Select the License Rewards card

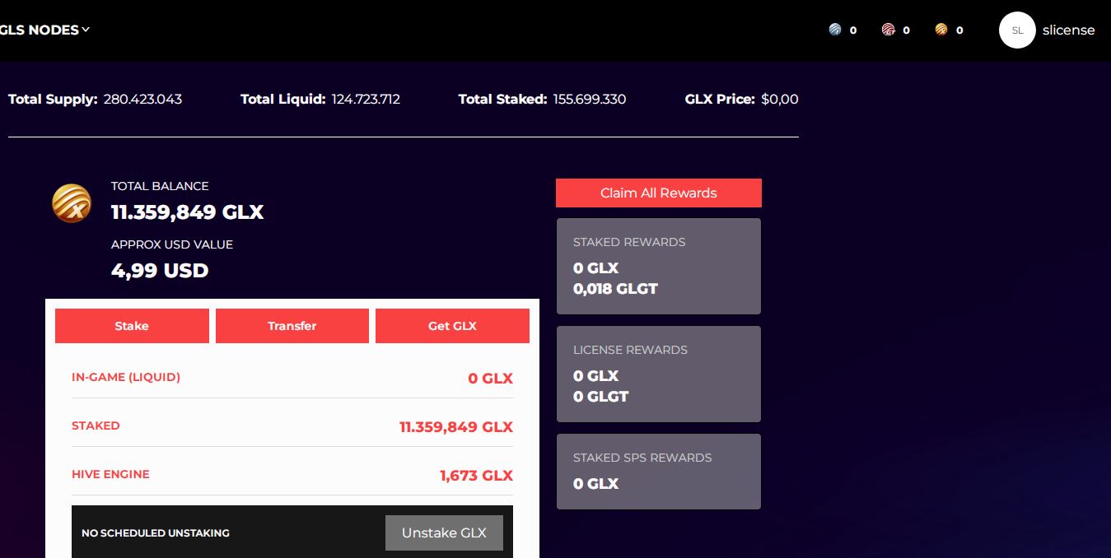[x=659, y=374]
